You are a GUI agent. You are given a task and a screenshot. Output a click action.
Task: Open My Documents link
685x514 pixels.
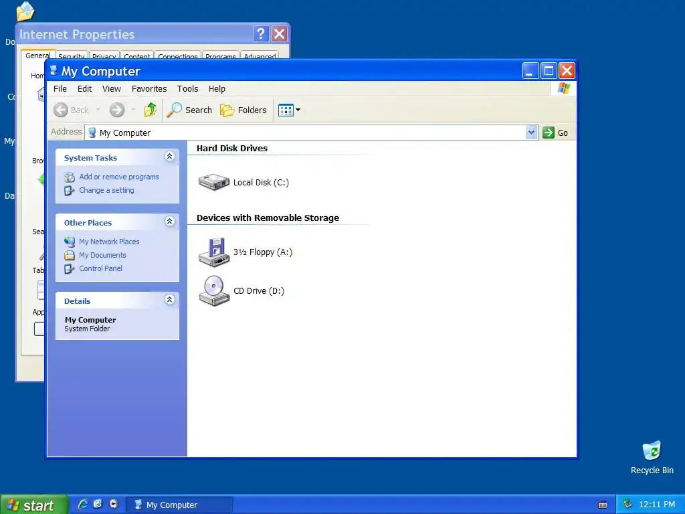tap(102, 255)
